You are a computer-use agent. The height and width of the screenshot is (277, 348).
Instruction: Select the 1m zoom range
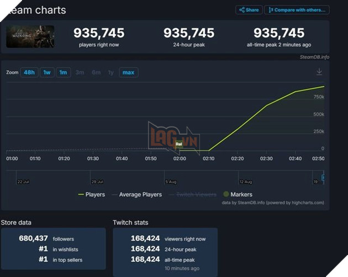[63, 72]
